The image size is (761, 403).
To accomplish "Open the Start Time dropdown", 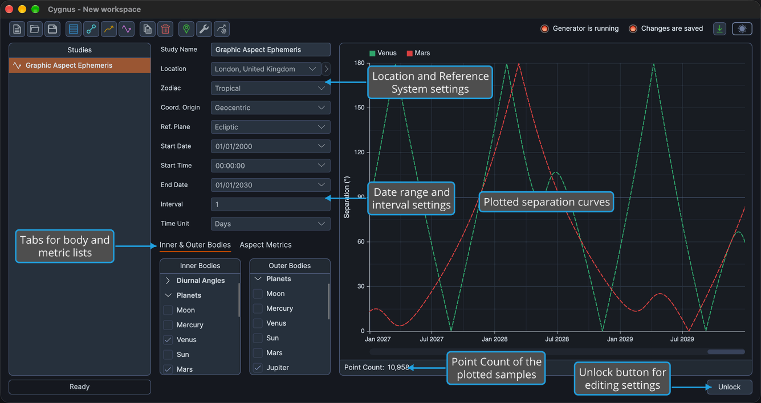I will pos(271,166).
